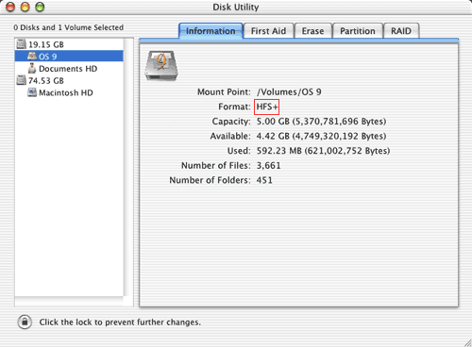Click the Available value 4.42 GB
This screenshot has width=472, height=347.
coord(321,136)
